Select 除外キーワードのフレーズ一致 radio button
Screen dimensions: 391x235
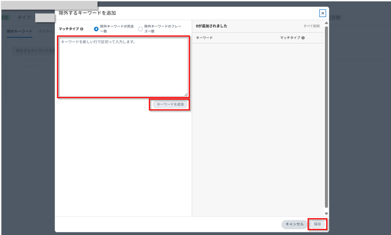tap(141, 29)
